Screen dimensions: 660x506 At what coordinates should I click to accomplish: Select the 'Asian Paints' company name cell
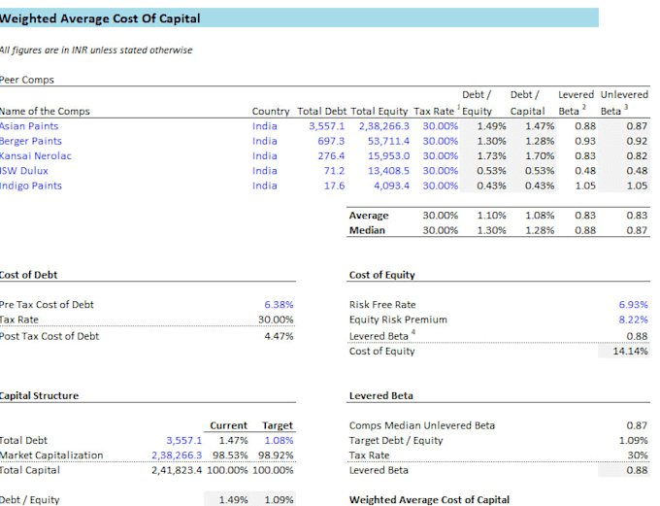[x=29, y=126]
